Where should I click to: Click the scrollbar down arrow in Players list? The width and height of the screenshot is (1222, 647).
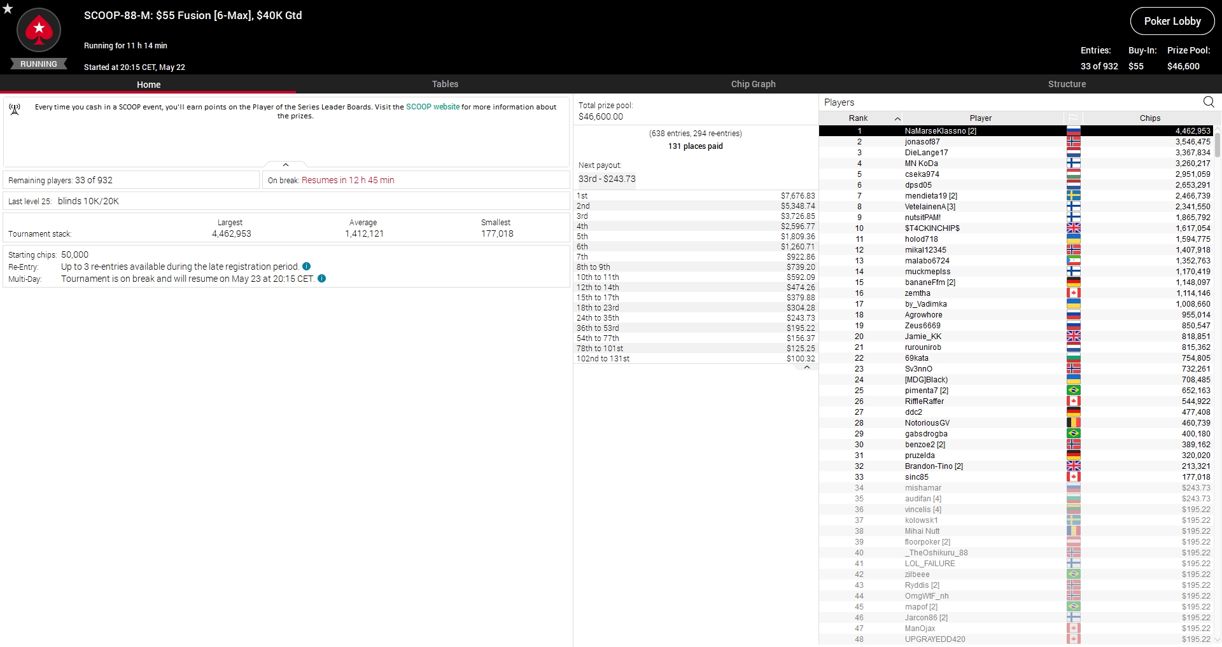pos(1218,640)
